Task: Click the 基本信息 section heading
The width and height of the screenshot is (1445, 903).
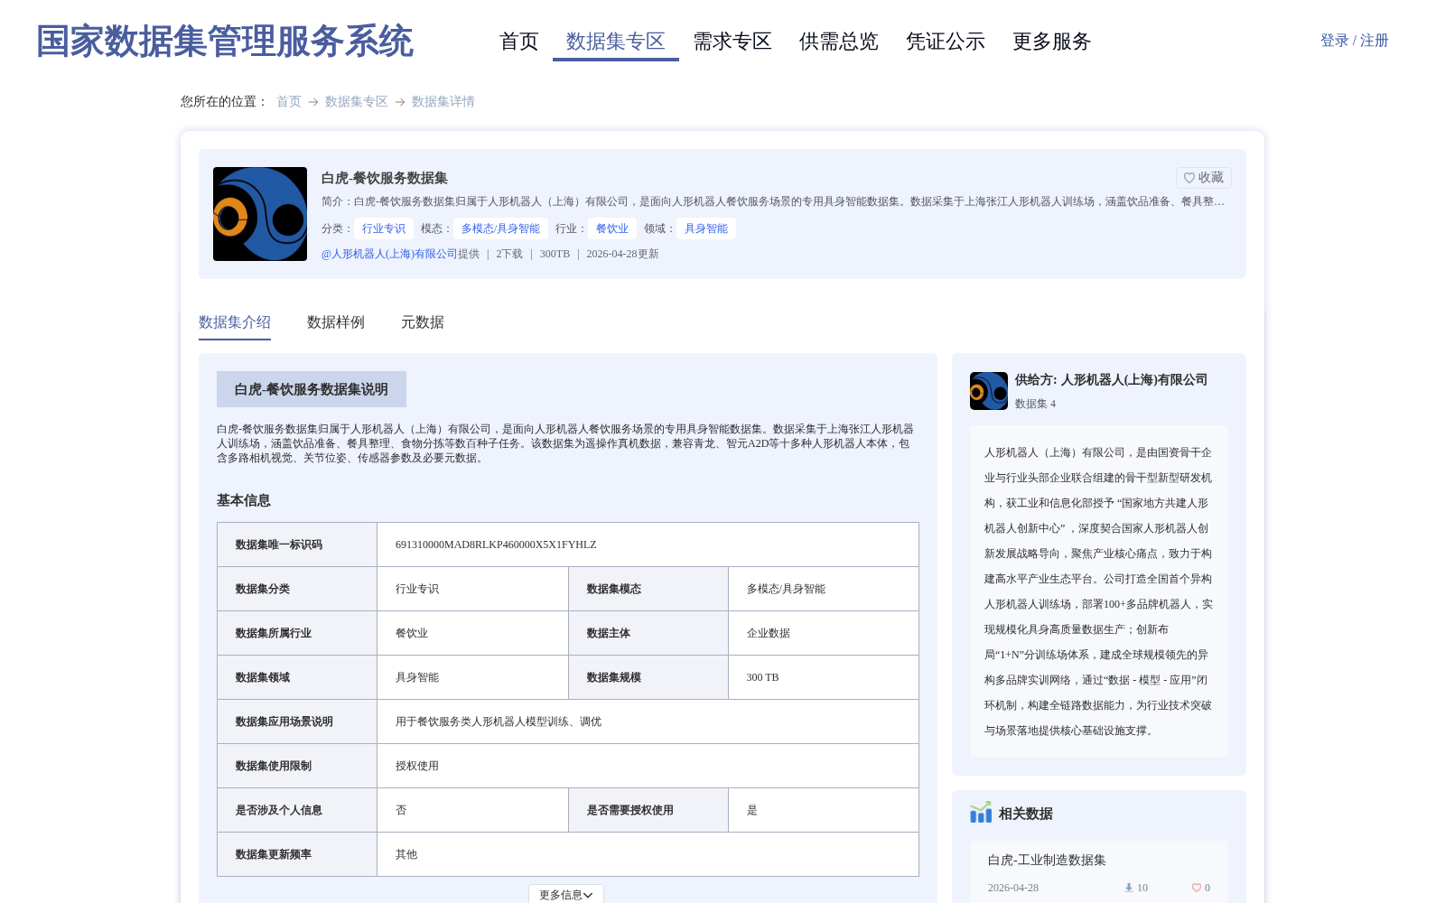Action: [244, 500]
